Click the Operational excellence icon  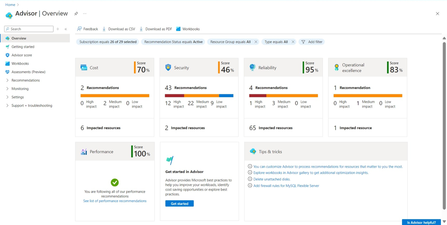pos(337,67)
